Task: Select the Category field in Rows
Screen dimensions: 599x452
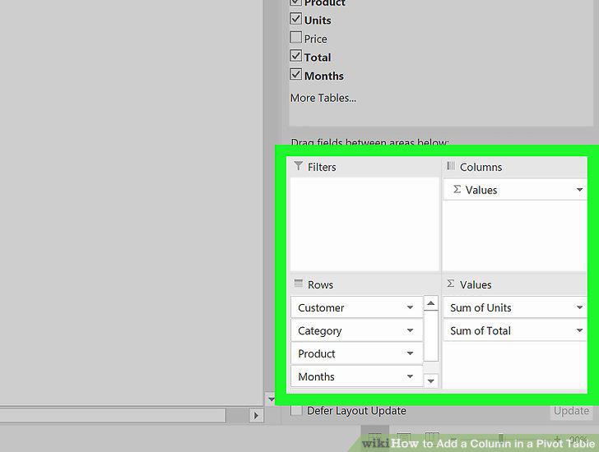Action: [357, 330]
